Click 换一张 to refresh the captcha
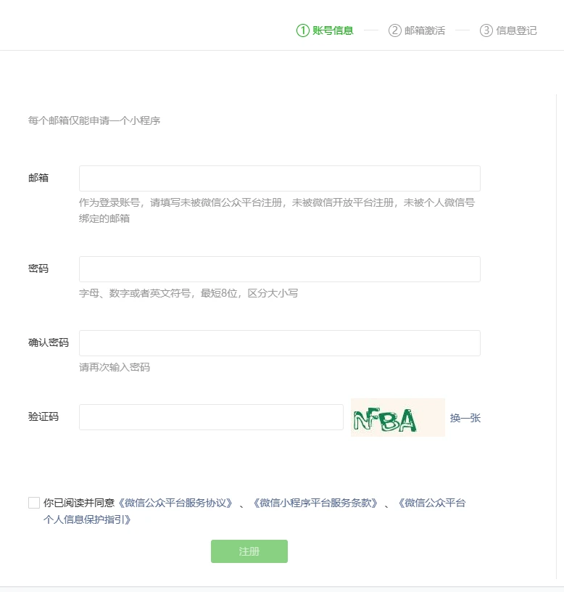This screenshot has height=592, width=564. (x=465, y=418)
